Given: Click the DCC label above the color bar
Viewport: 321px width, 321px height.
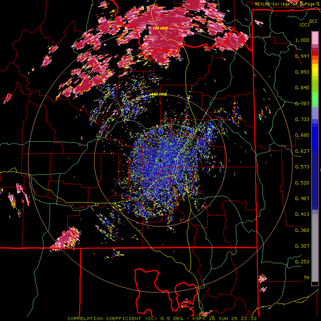Looking at the screenshot, I should 313,21.
